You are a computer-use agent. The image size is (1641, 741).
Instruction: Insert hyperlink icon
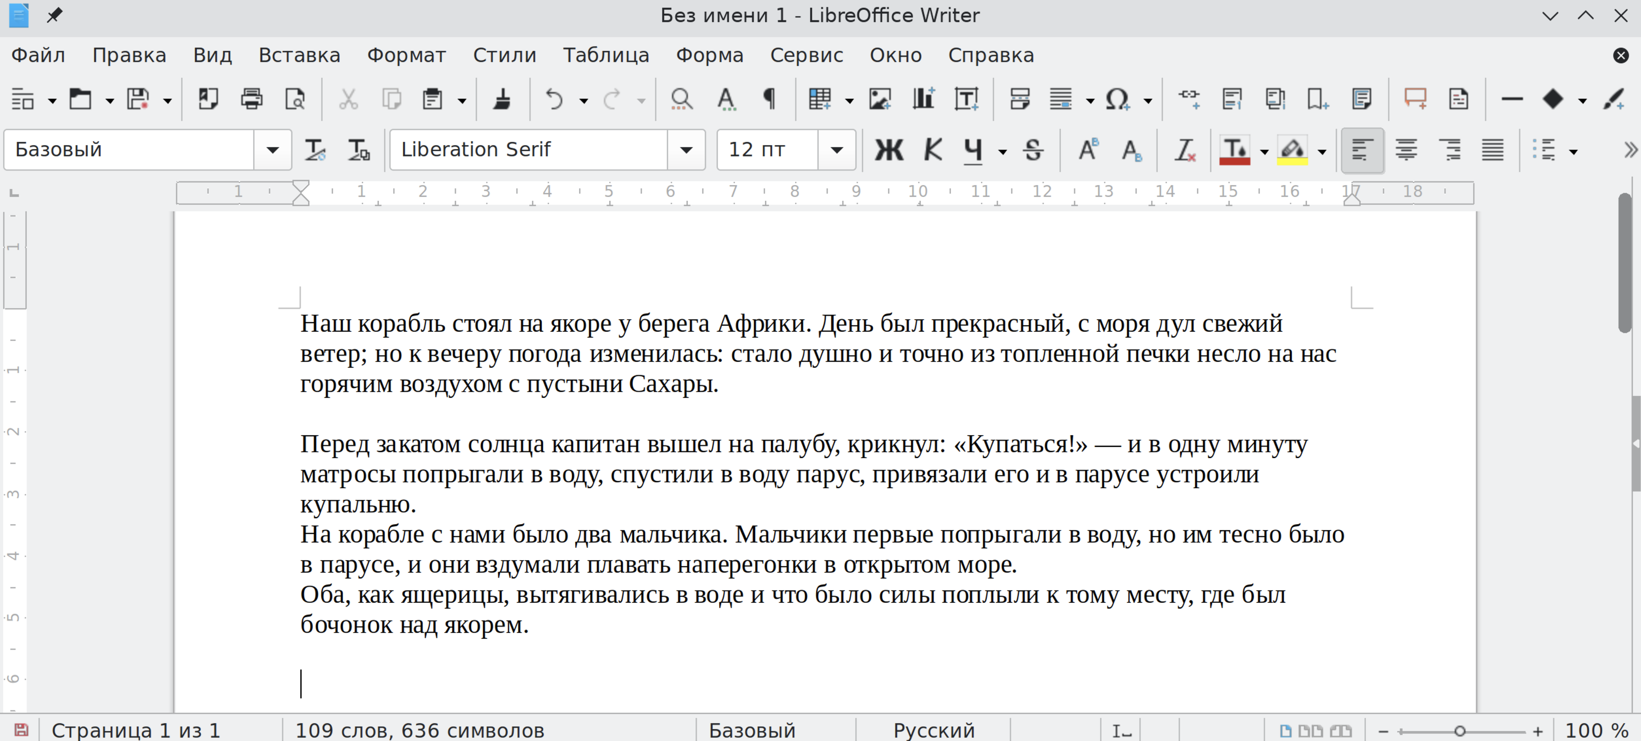tap(1189, 99)
